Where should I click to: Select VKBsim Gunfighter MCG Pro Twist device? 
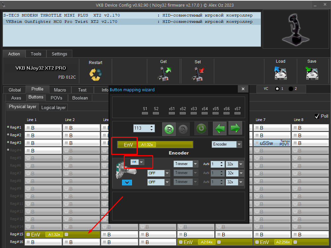132,22
